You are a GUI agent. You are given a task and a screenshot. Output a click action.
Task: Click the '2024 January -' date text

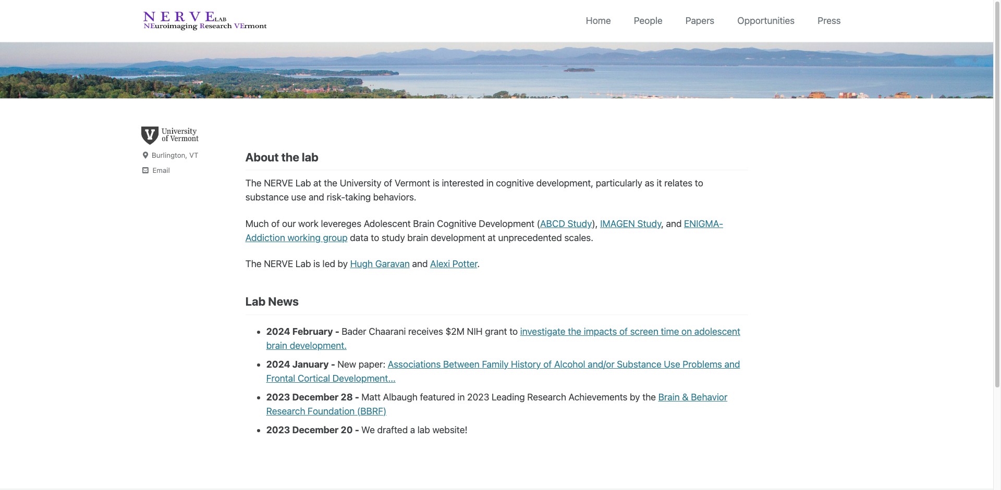click(x=300, y=365)
